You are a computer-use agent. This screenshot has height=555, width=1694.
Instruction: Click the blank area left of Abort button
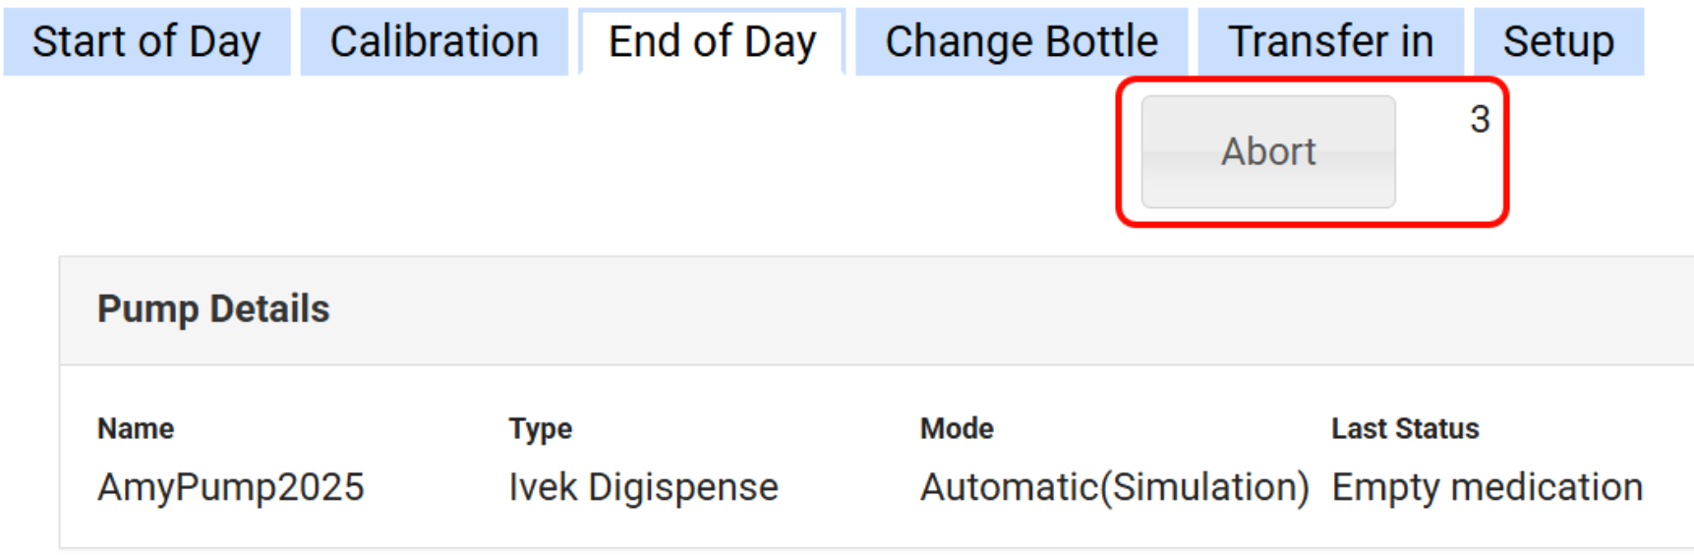click(x=688, y=157)
